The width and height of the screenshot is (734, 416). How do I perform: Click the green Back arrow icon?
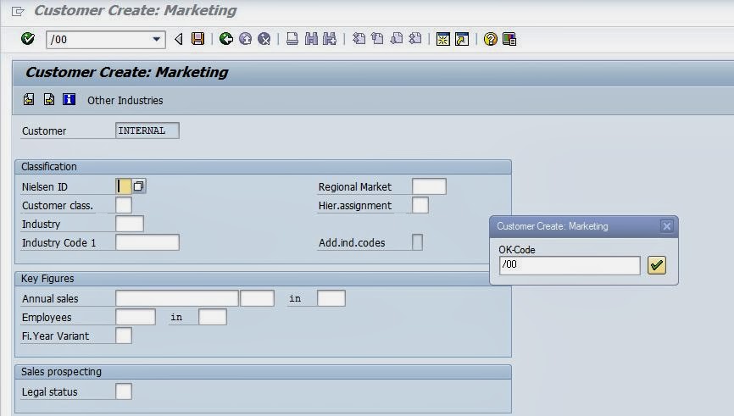225,39
